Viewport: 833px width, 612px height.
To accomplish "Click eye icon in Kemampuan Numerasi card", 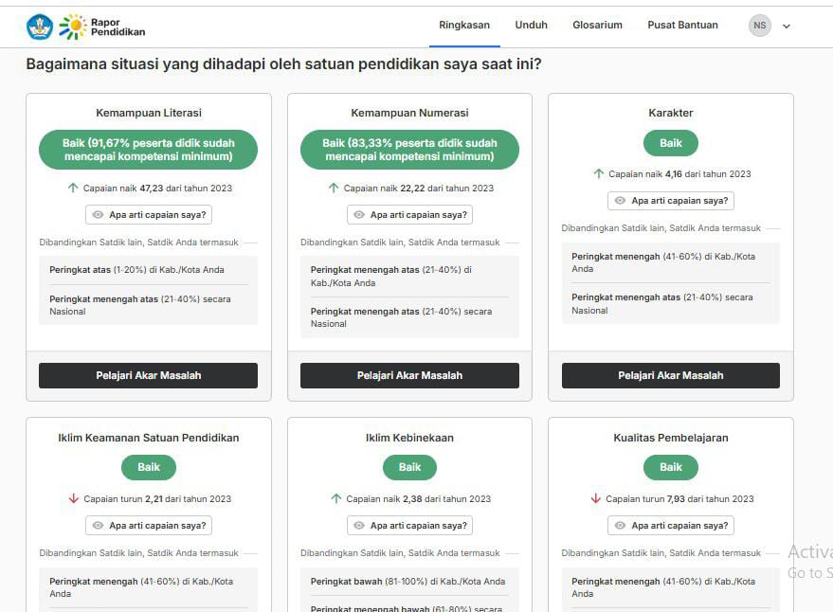I will pyautogui.click(x=359, y=215).
